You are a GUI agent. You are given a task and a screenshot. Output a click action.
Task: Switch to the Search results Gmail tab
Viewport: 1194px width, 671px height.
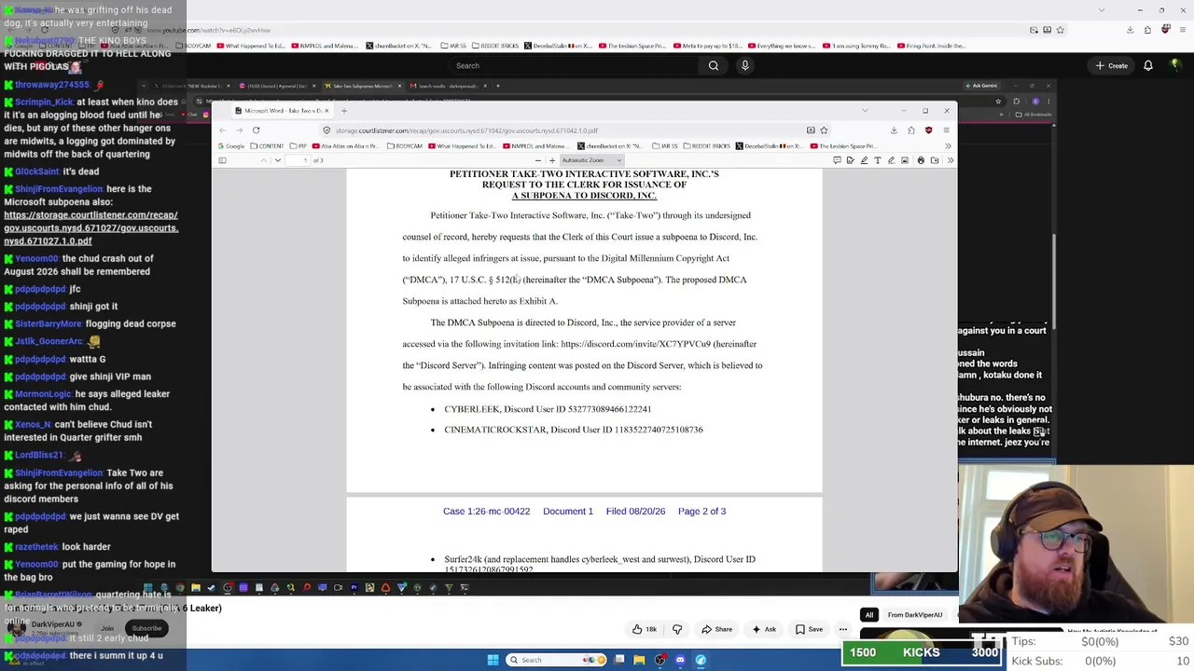click(448, 86)
